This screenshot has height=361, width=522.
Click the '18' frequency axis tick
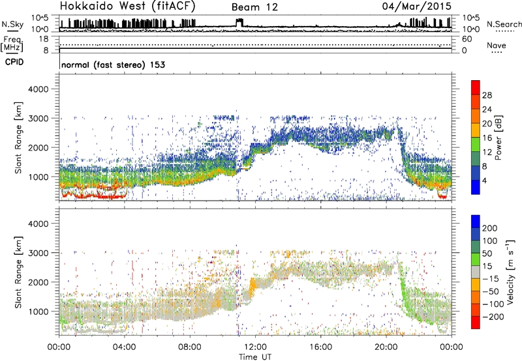coord(44,39)
